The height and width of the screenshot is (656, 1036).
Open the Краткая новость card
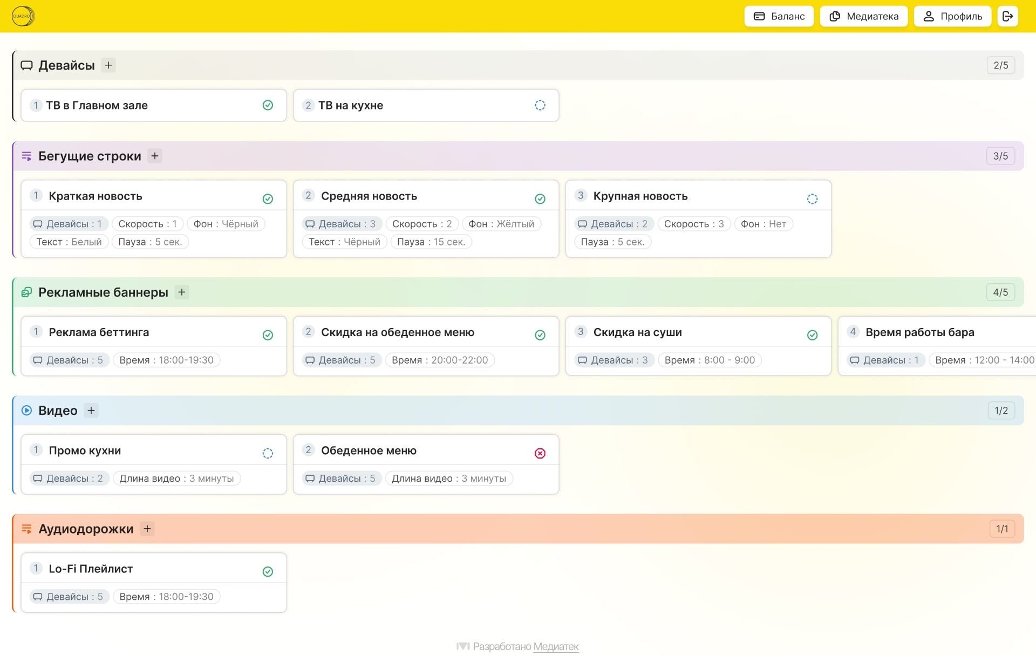[96, 196]
